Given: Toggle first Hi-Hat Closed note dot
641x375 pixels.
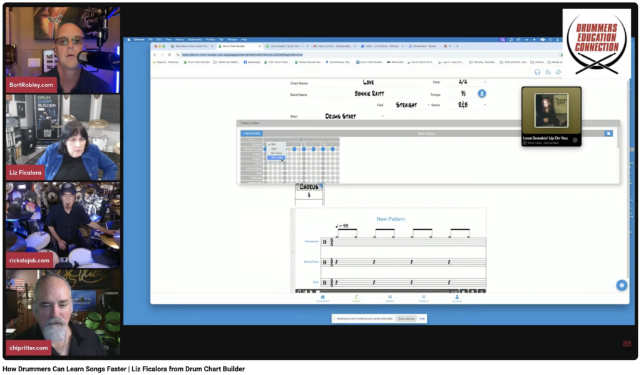Looking at the screenshot, I should (265, 149).
